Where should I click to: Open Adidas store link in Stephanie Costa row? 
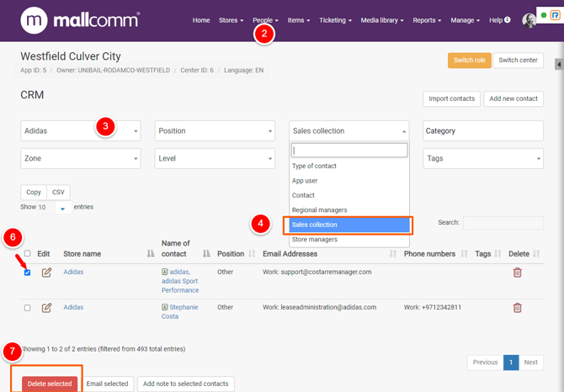click(73, 307)
